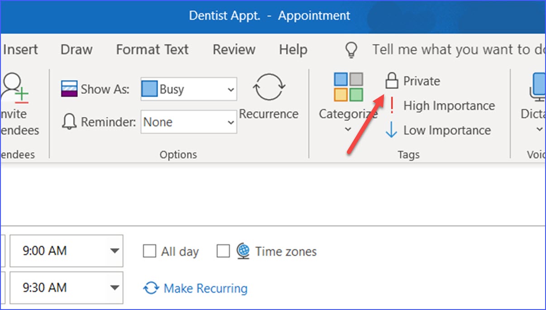The width and height of the screenshot is (546, 310).
Task: Check the Time zones checkbox
Action: (x=223, y=251)
